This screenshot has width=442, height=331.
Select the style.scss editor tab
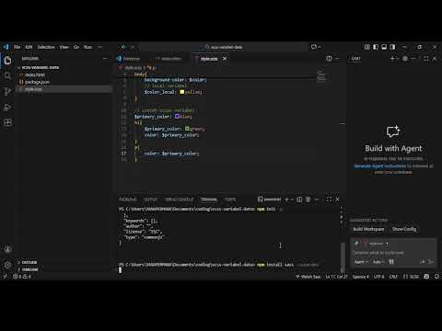209,58
